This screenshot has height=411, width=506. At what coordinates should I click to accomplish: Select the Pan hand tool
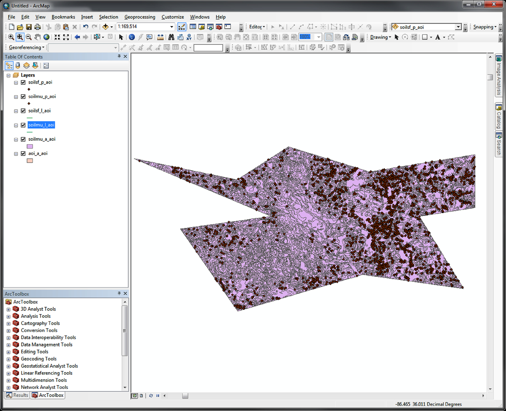(x=37, y=37)
